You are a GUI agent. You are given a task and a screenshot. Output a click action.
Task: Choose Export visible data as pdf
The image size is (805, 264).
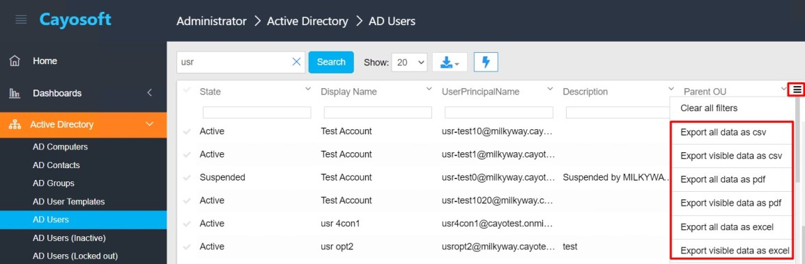click(x=732, y=203)
